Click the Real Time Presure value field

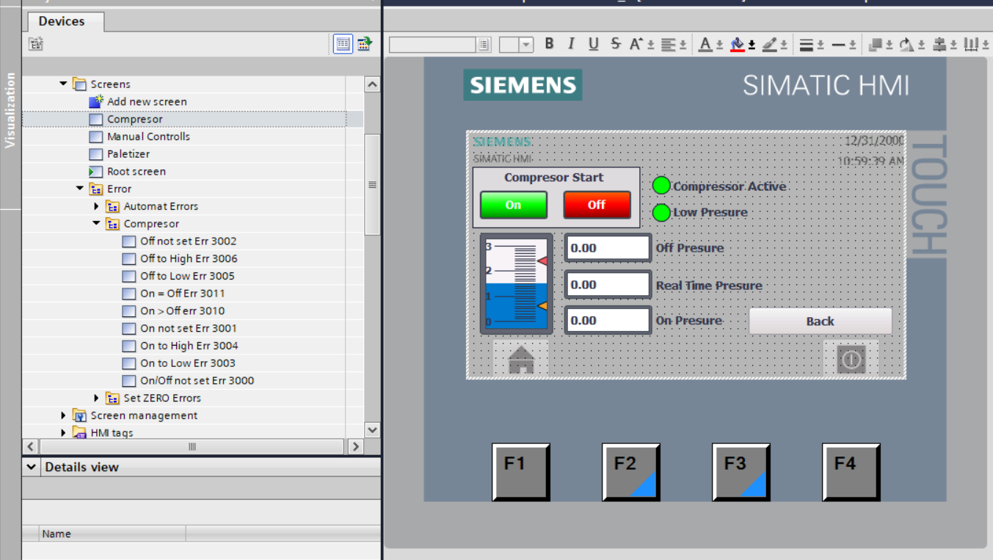click(x=608, y=285)
